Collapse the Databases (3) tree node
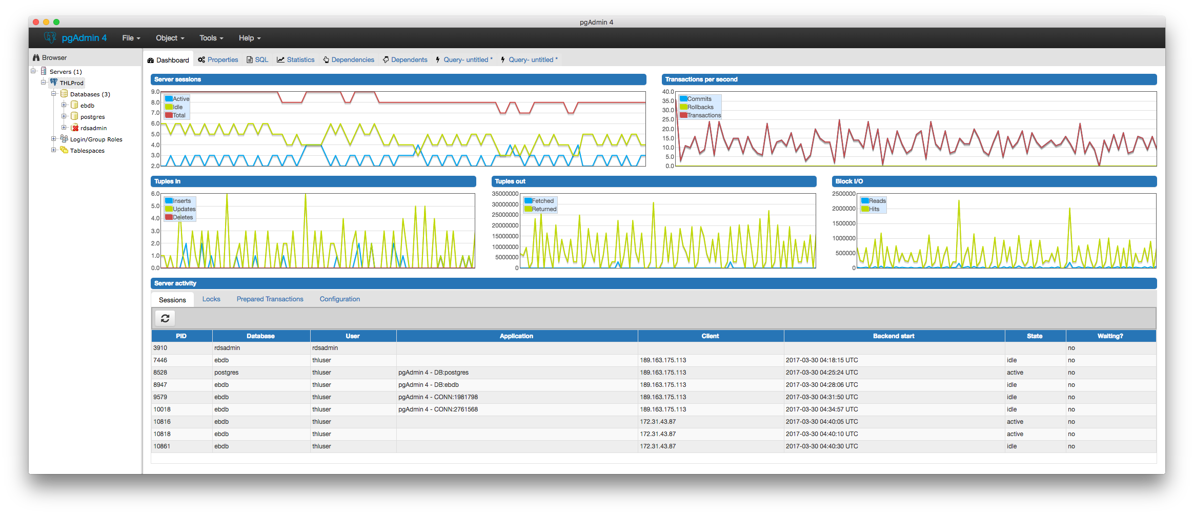Image resolution: width=1194 pixels, height=515 pixels. [53, 94]
